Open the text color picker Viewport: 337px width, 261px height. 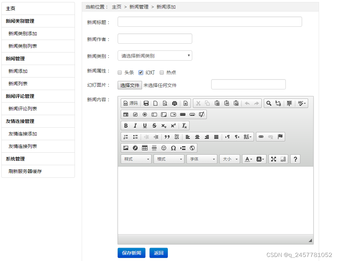pyautogui.click(x=249, y=159)
